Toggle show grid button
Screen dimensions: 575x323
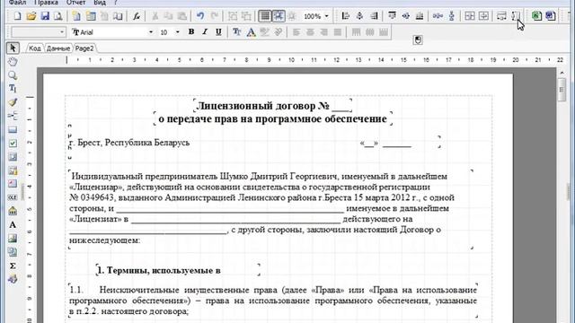(x=265, y=16)
